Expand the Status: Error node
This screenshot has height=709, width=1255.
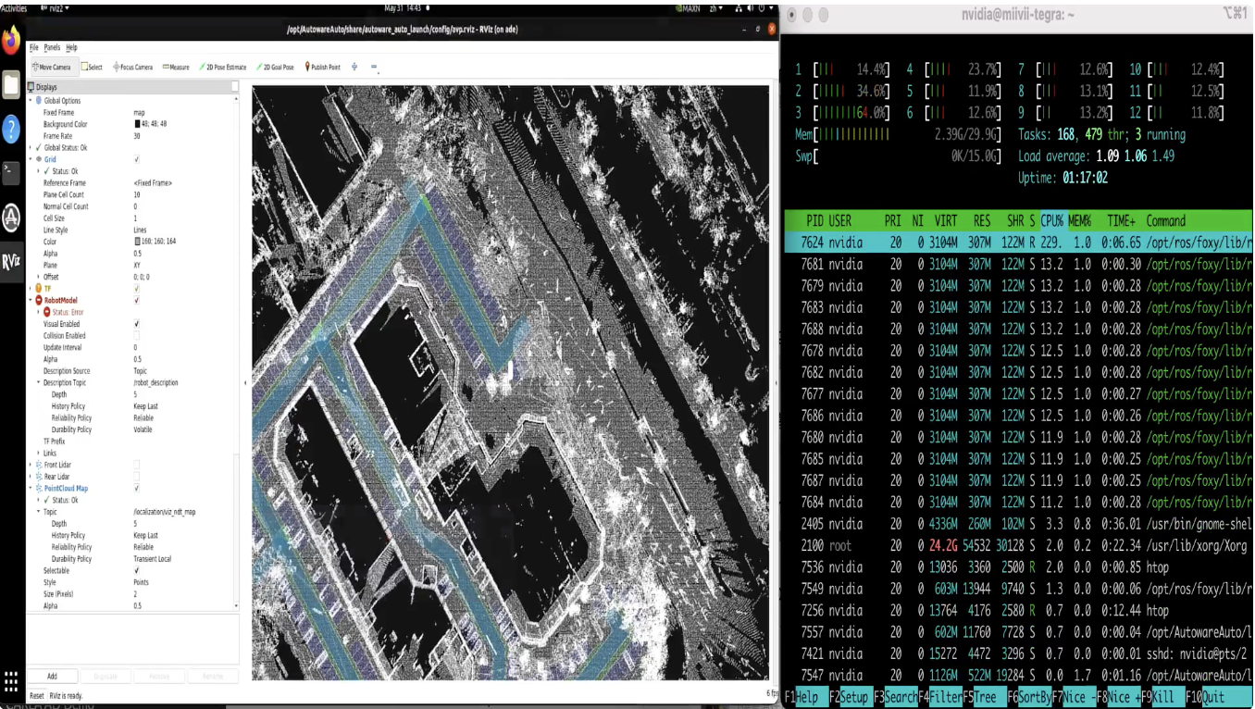(38, 312)
